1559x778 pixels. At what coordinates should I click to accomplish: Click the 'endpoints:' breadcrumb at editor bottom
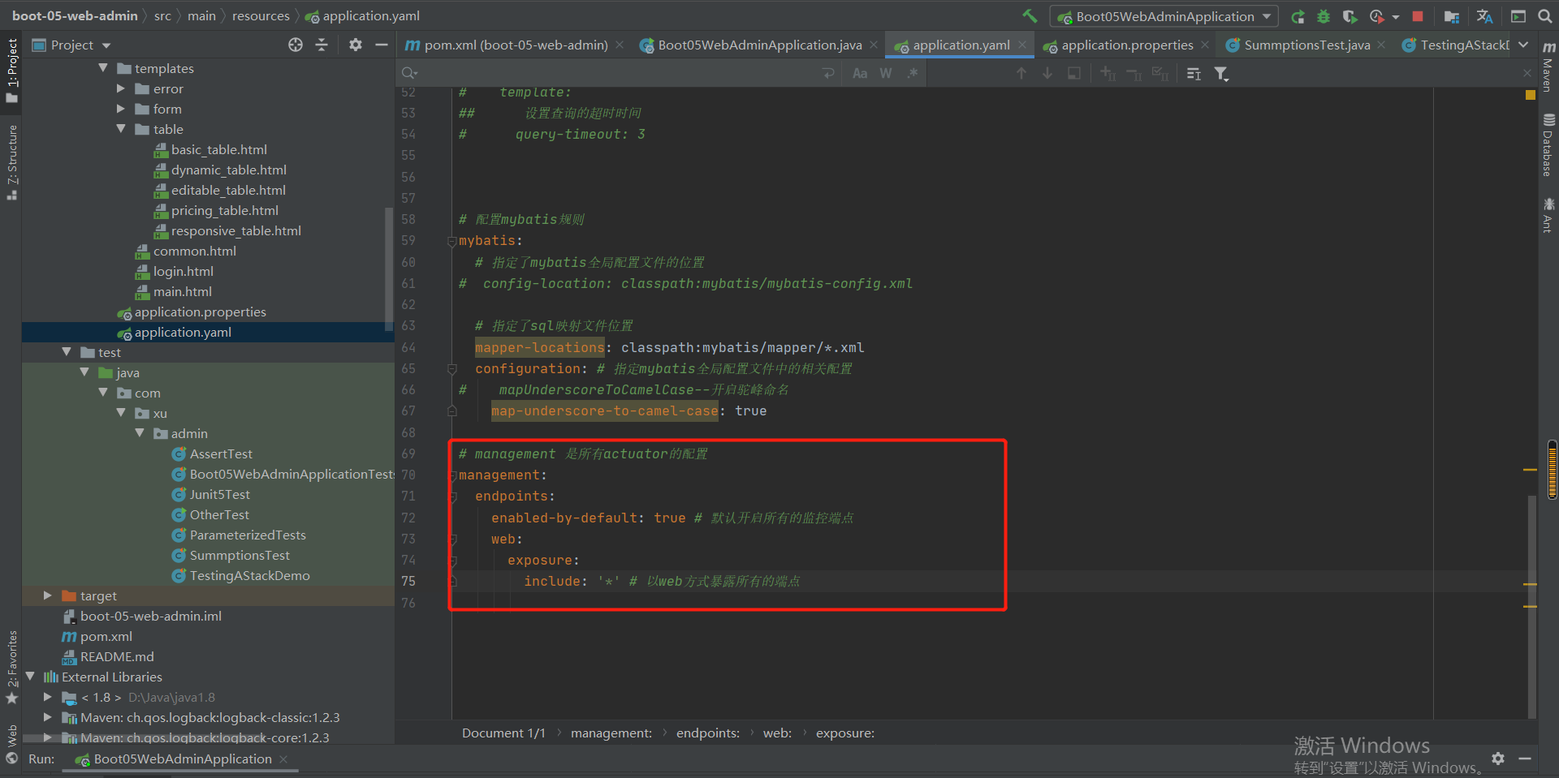(x=707, y=733)
